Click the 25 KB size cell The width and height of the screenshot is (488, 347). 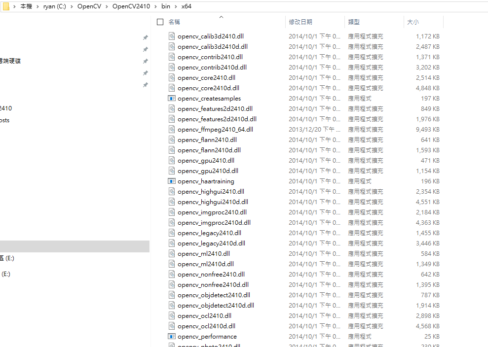432,337
